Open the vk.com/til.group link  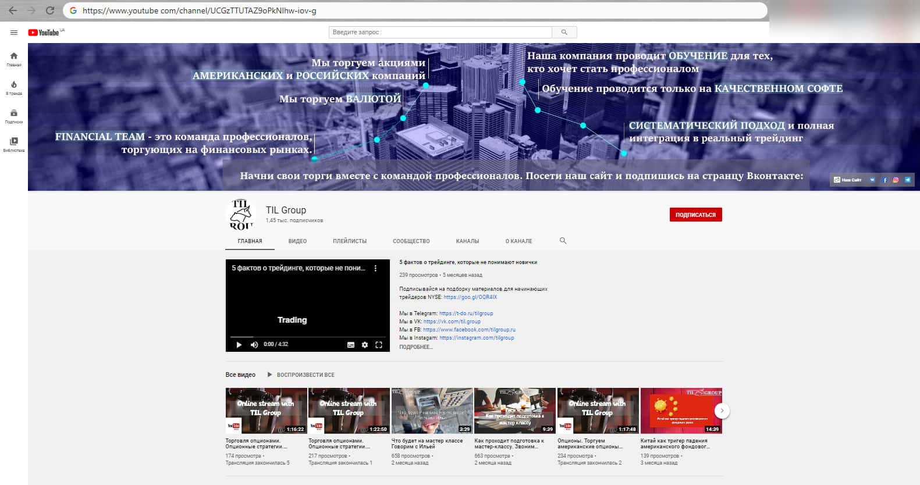[452, 322]
